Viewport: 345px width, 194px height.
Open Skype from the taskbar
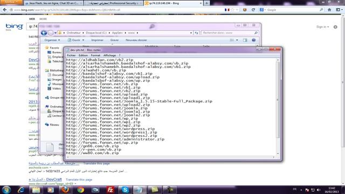pos(125,190)
